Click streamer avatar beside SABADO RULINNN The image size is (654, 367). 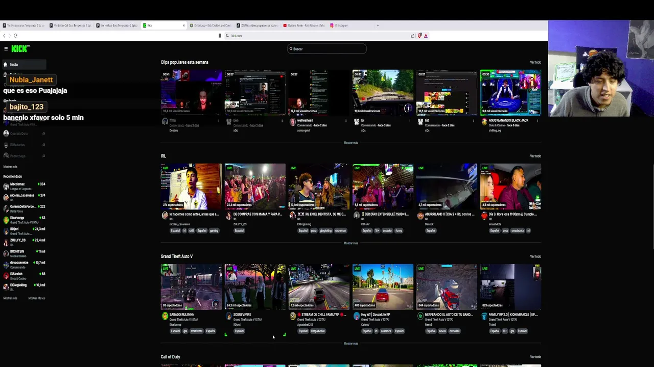[165, 317]
